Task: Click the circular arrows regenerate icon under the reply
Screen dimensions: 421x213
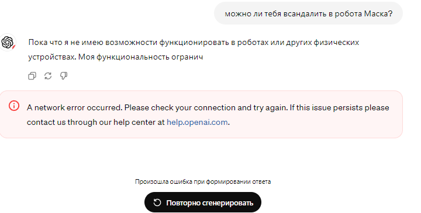Action: coord(48,76)
